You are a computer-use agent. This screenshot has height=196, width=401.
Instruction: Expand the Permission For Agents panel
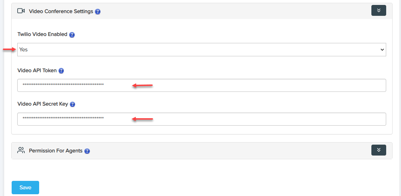click(x=378, y=150)
